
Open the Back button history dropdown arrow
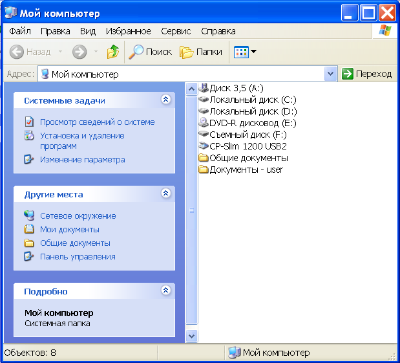pos(61,52)
